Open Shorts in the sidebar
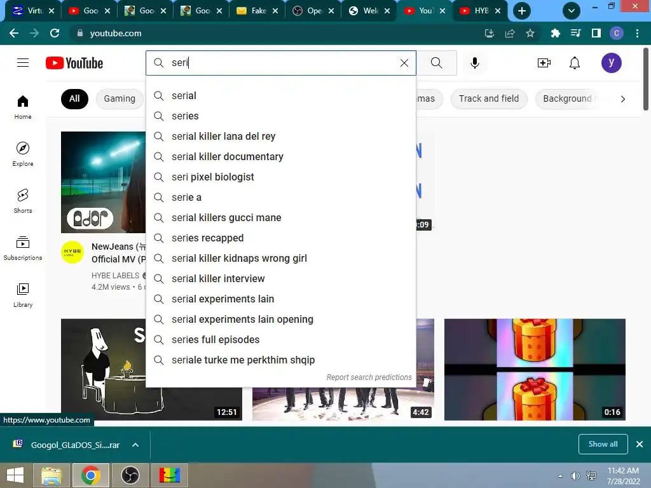651x488 pixels. [x=23, y=201]
